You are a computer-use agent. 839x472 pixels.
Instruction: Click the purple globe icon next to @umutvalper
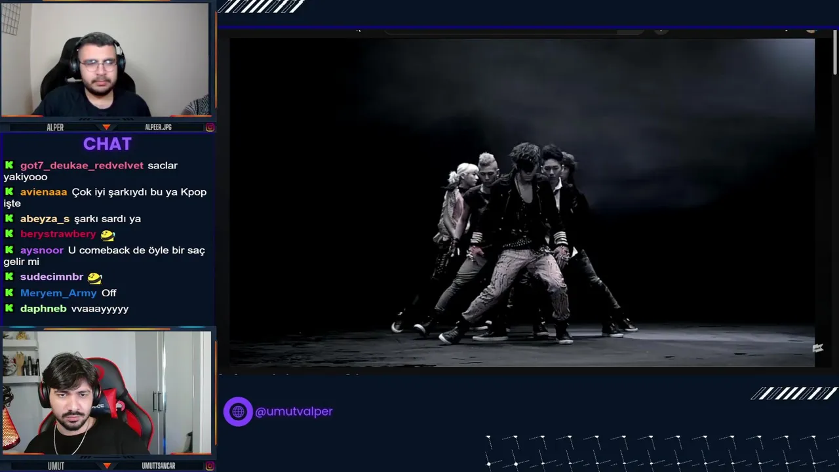238,412
